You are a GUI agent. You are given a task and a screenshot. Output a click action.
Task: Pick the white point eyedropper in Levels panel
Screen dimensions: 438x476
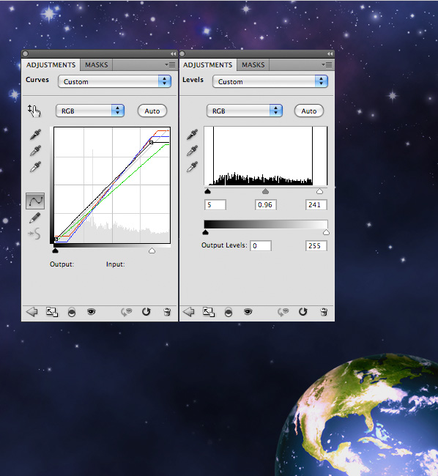[x=193, y=166]
